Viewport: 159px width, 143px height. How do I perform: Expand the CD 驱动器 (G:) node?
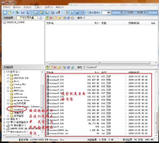click(x=4, y=125)
